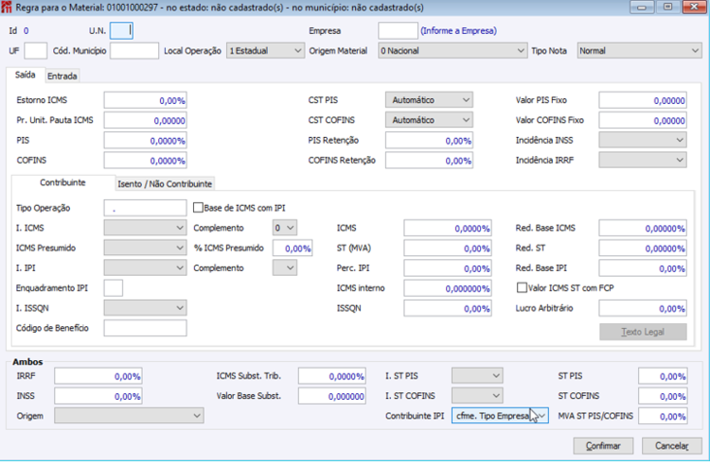The image size is (710, 464).
Task: Click Cód. Município input field
Action: [134, 51]
